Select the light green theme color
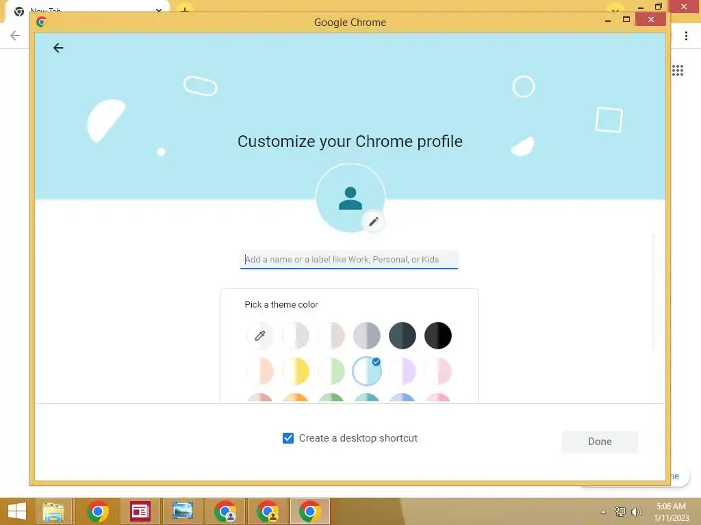701x525 pixels. click(331, 371)
